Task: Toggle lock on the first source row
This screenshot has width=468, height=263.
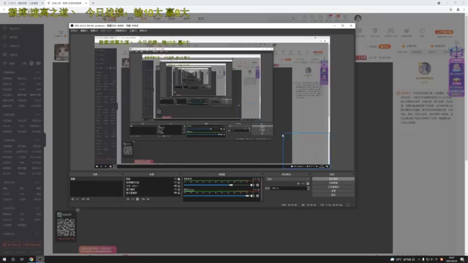Action: click(179, 179)
